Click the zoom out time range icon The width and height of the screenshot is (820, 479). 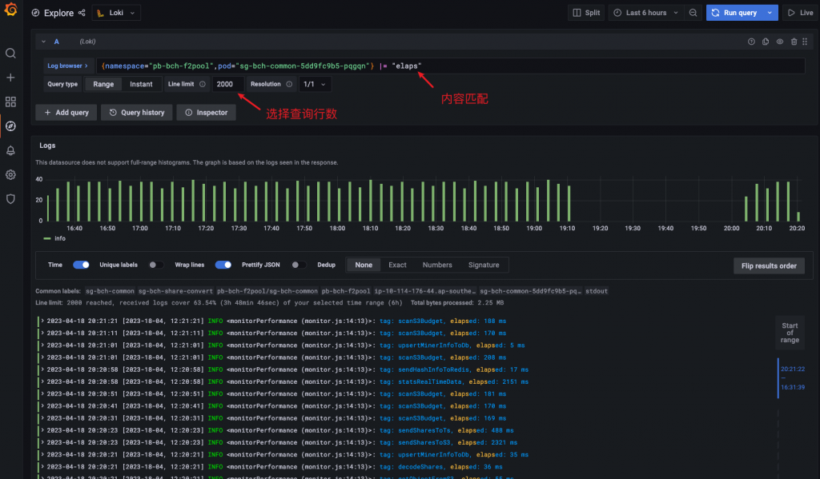point(693,13)
